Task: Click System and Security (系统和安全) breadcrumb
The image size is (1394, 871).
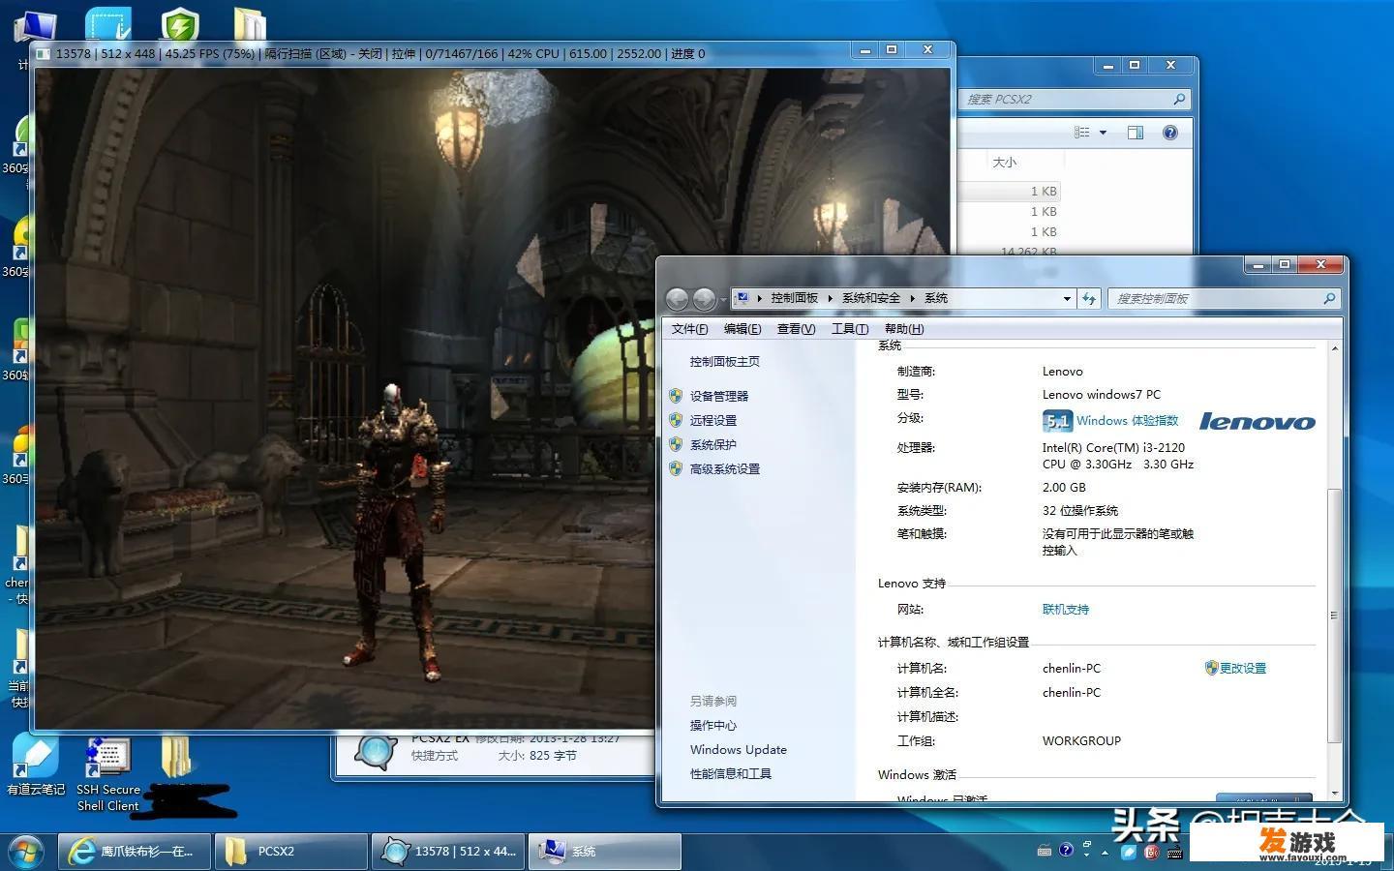Action: 871,298
